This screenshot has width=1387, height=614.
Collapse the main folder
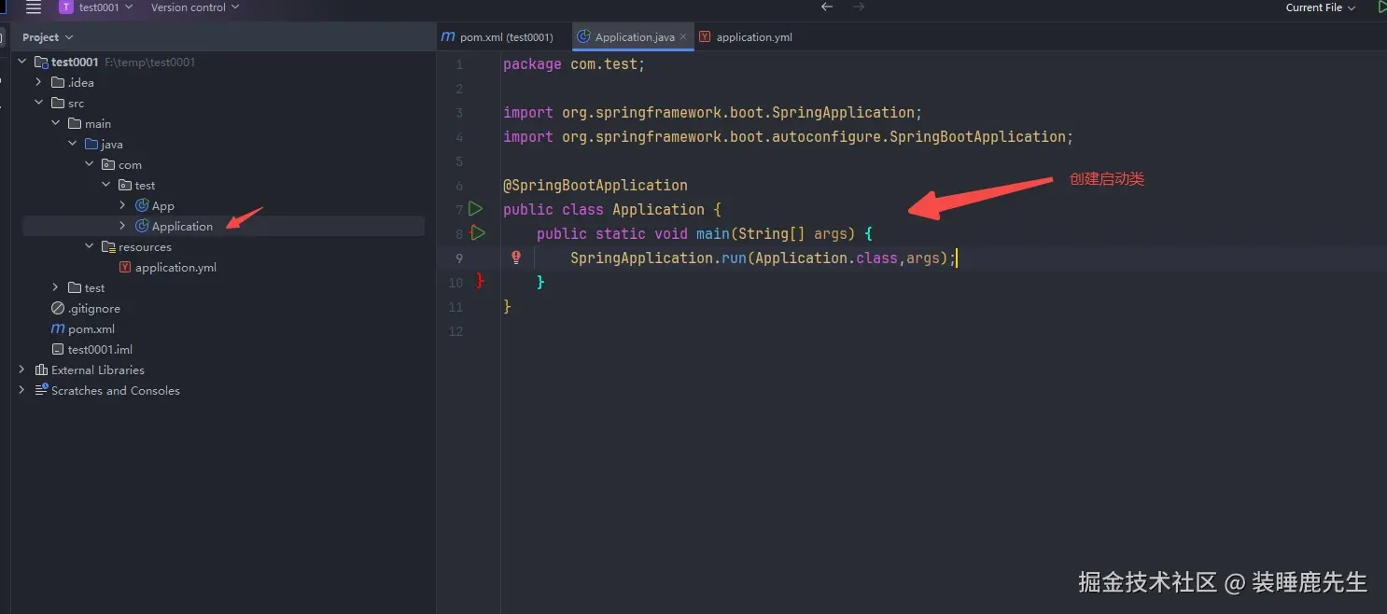click(x=55, y=124)
